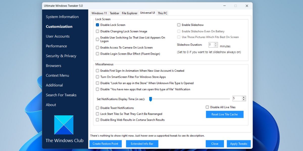This screenshot has width=303, height=151.
Task: Click The Windows Club logo
Action: 64,125
